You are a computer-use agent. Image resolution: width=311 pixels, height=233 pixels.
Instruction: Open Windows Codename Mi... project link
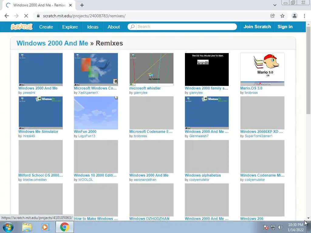[x=262, y=175]
